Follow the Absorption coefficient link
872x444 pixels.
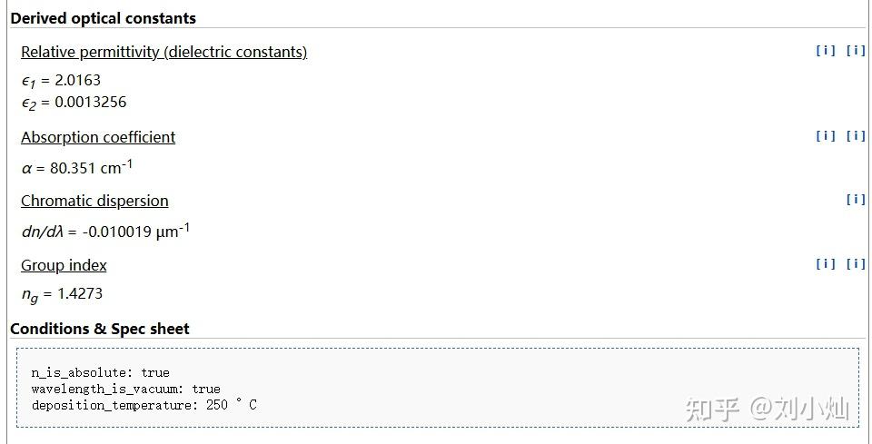[x=98, y=137]
